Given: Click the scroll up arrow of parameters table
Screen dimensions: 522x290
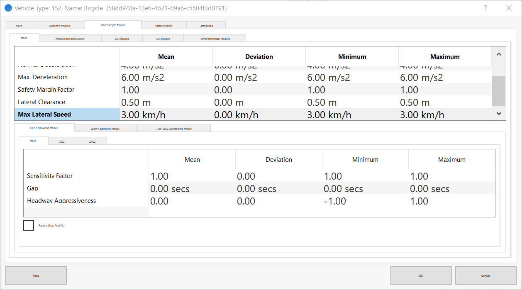Looking at the screenshot, I should coord(499,54).
